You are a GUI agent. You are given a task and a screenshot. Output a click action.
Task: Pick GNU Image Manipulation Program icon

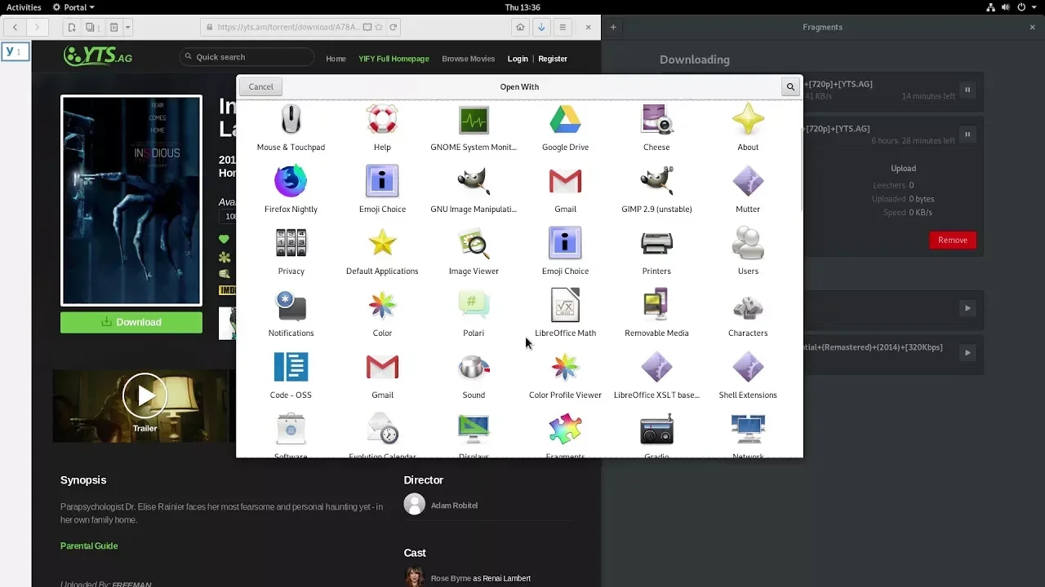(474, 183)
